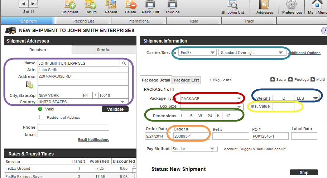Click the Weight value field
The width and height of the screenshot is (327, 178).
tap(283, 98)
